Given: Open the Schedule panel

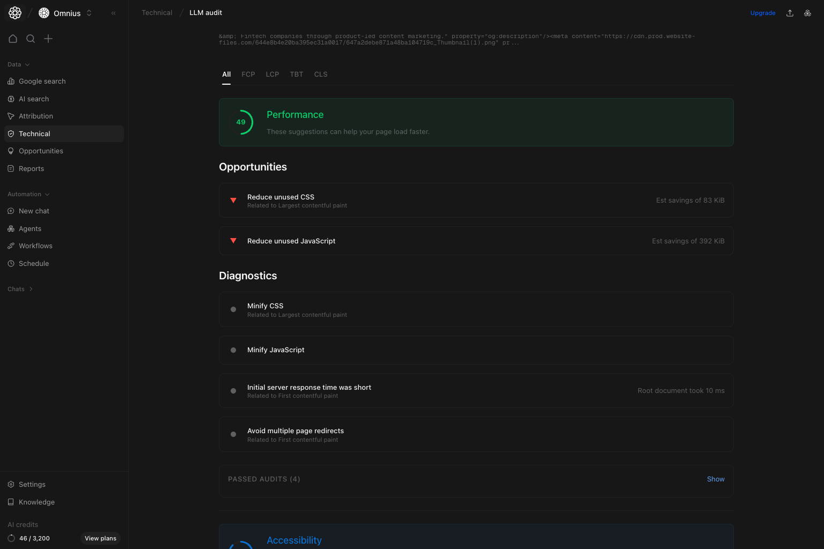Looking at the screenshot, I should coord(34,263).
